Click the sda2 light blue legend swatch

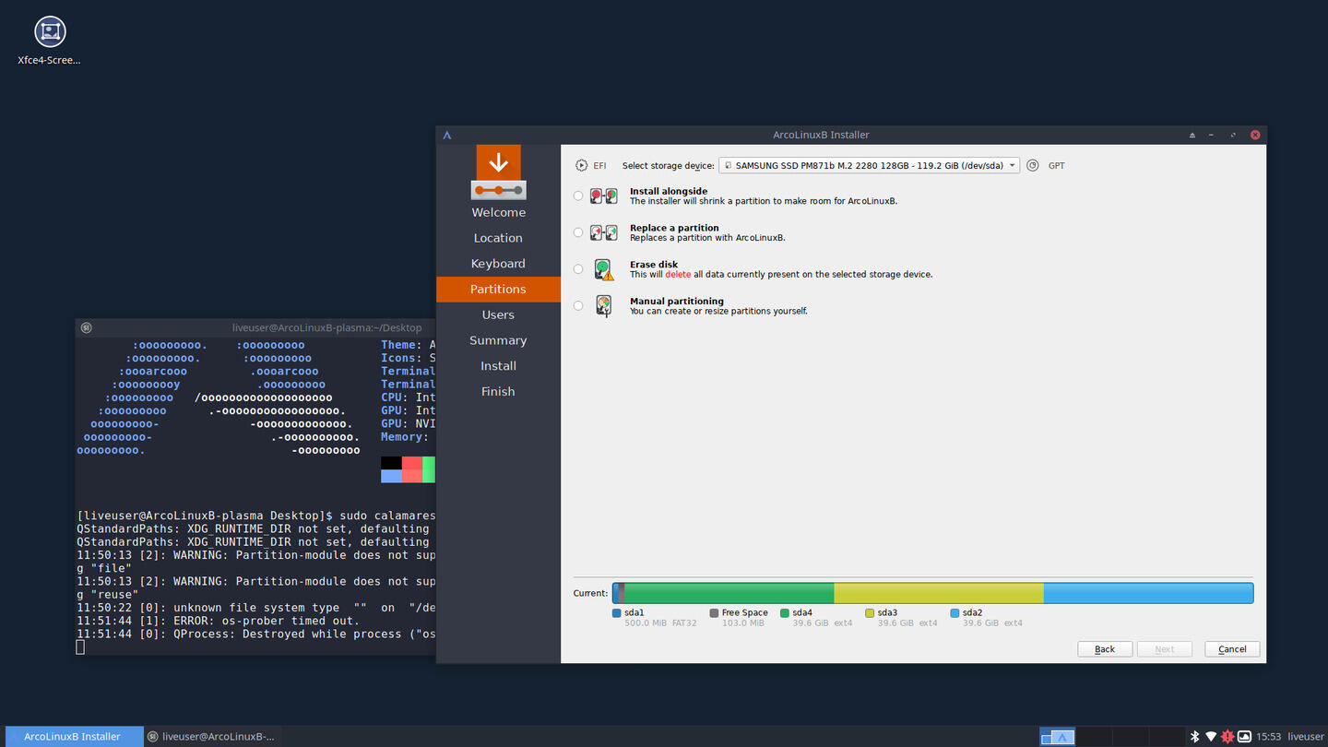954,612
